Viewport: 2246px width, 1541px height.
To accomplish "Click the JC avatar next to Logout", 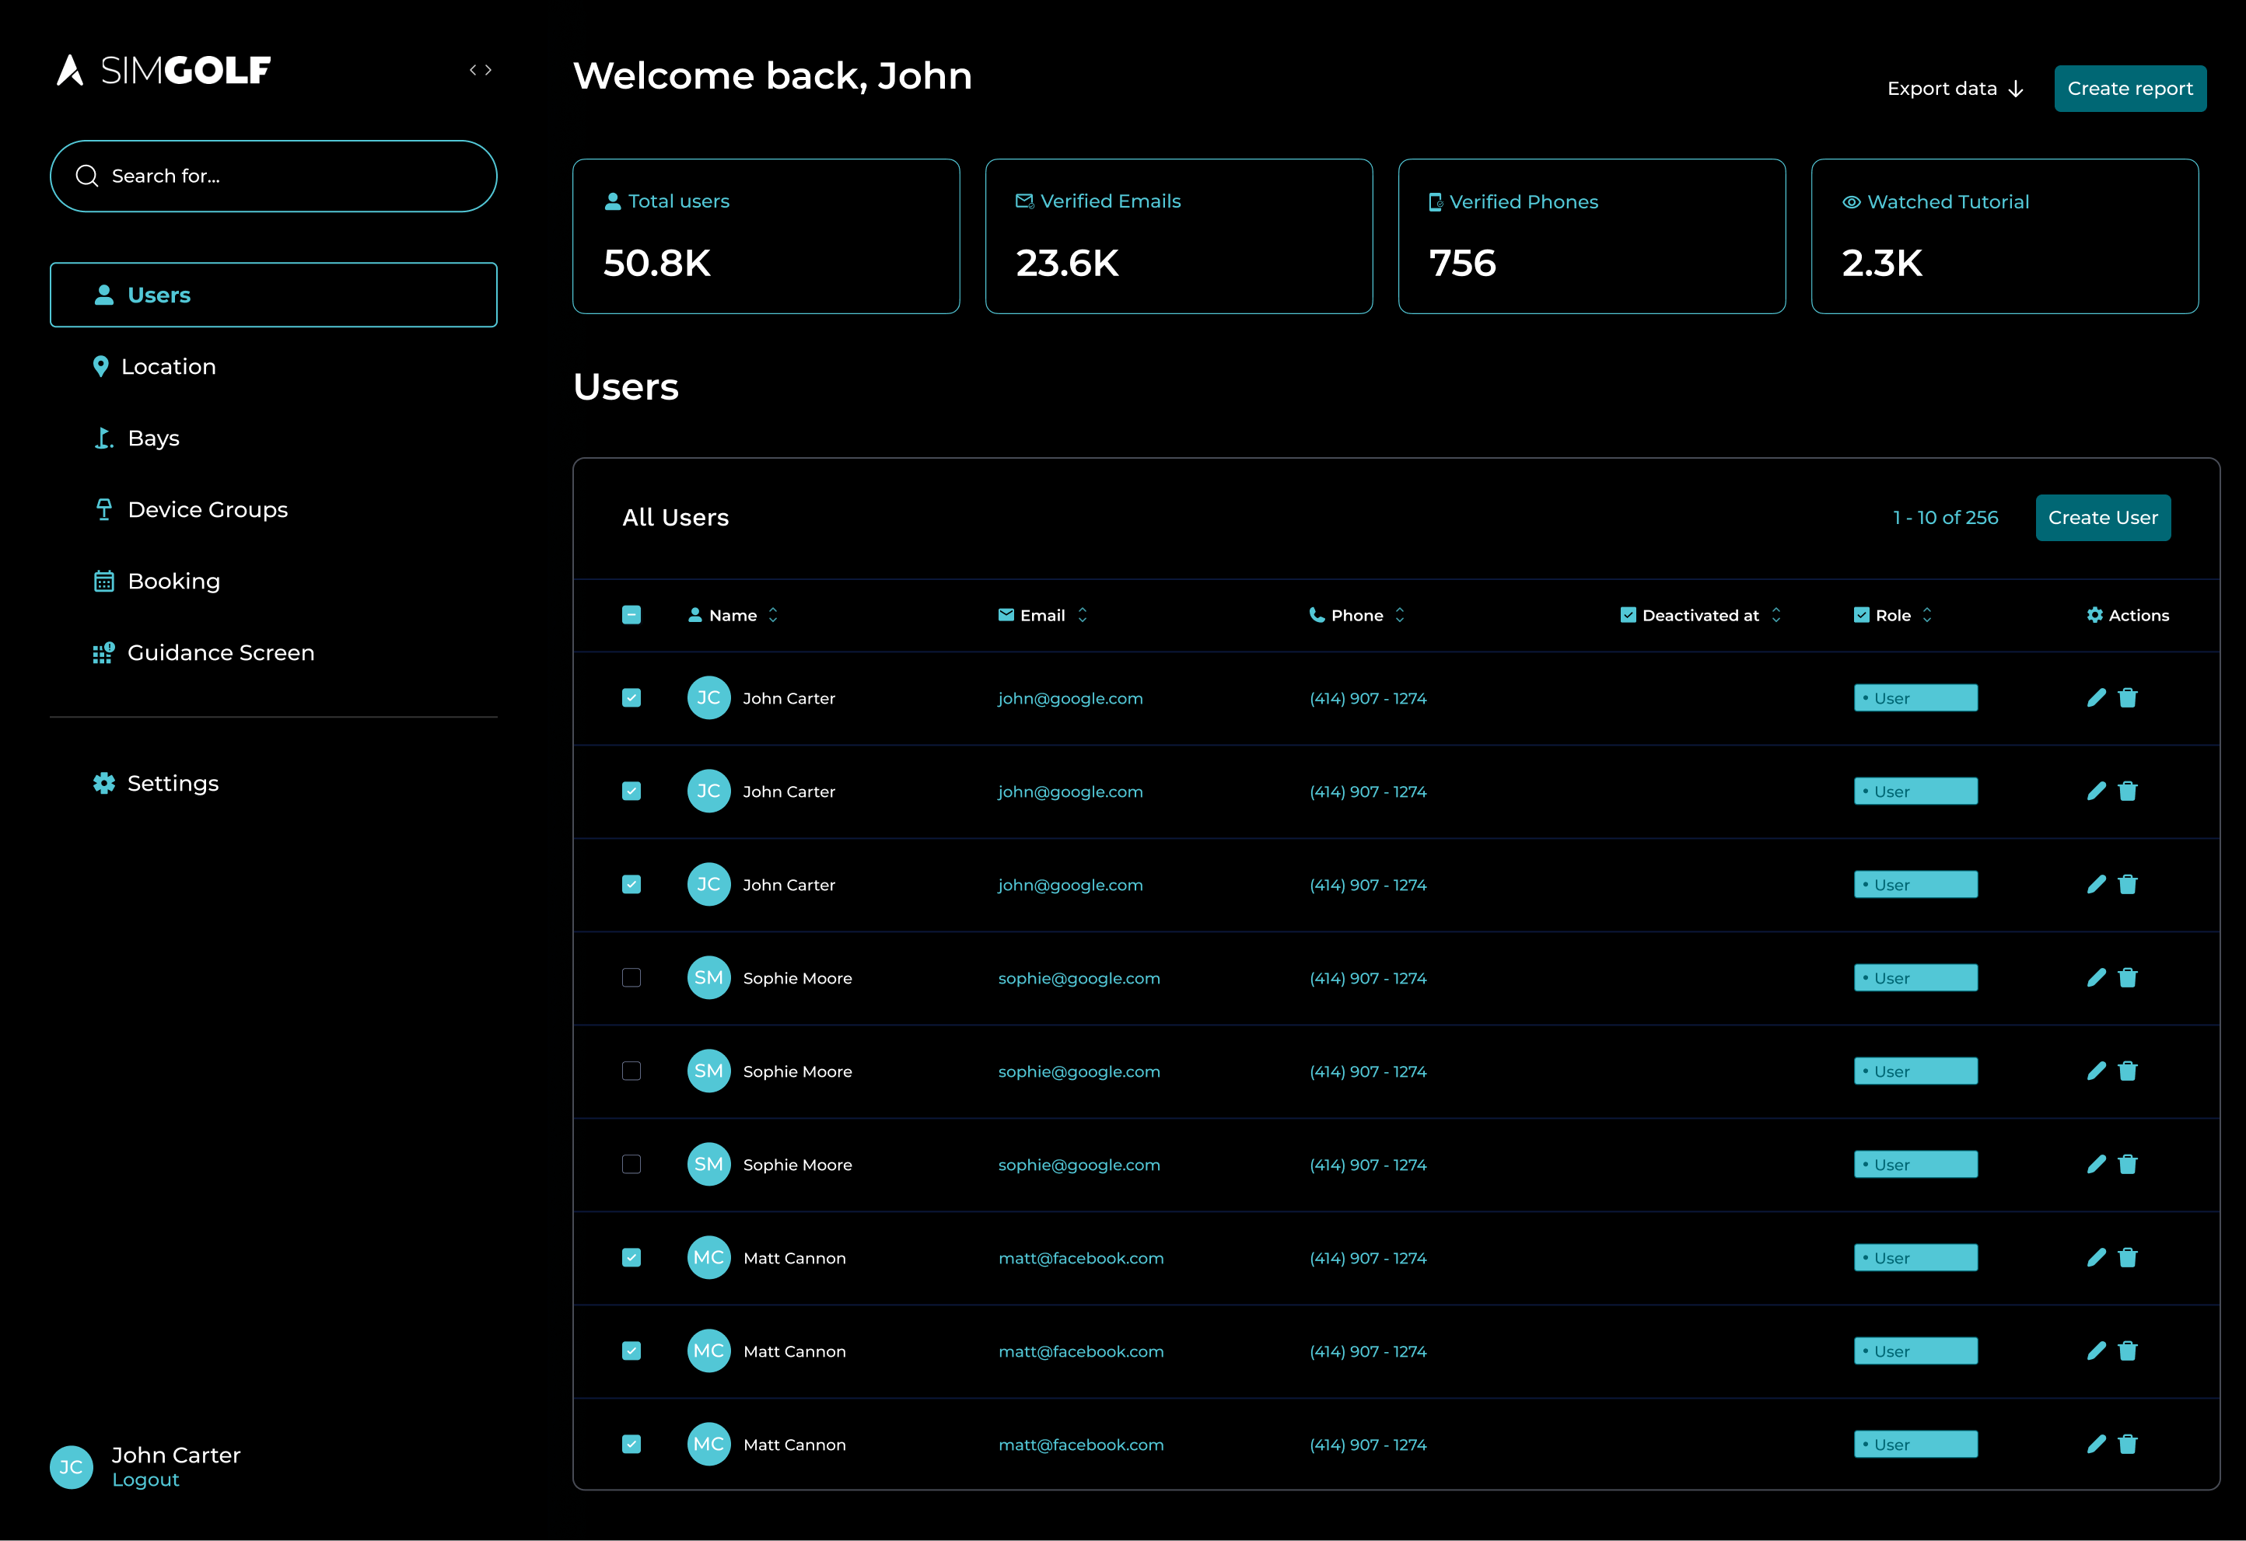I will 72,1466.
